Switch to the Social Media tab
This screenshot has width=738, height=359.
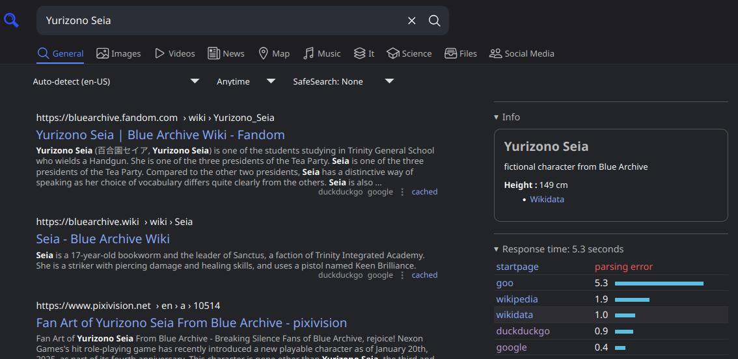click(x=521, y=53)
